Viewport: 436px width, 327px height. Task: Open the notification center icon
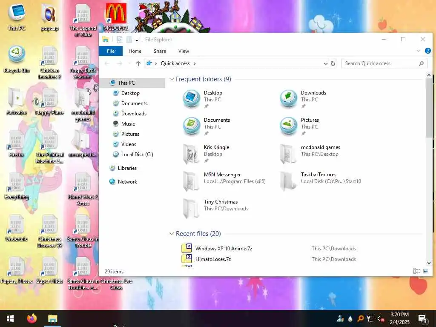click(423, 319)
